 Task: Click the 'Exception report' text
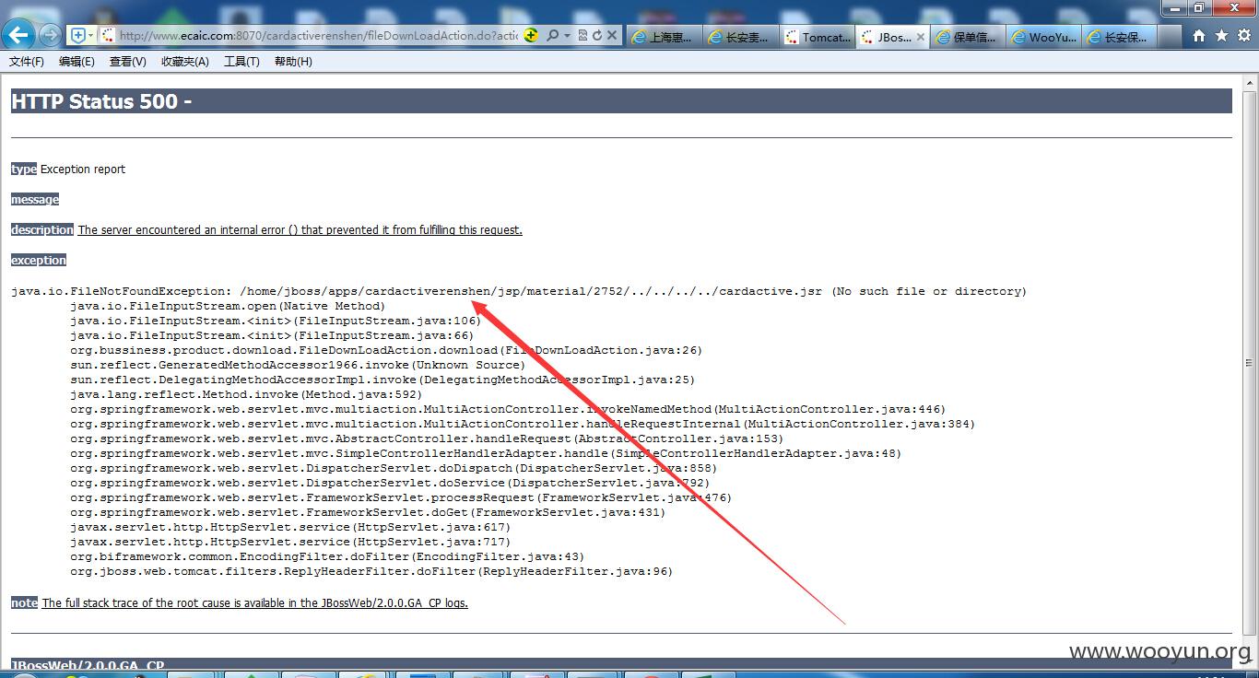point(83,169)
